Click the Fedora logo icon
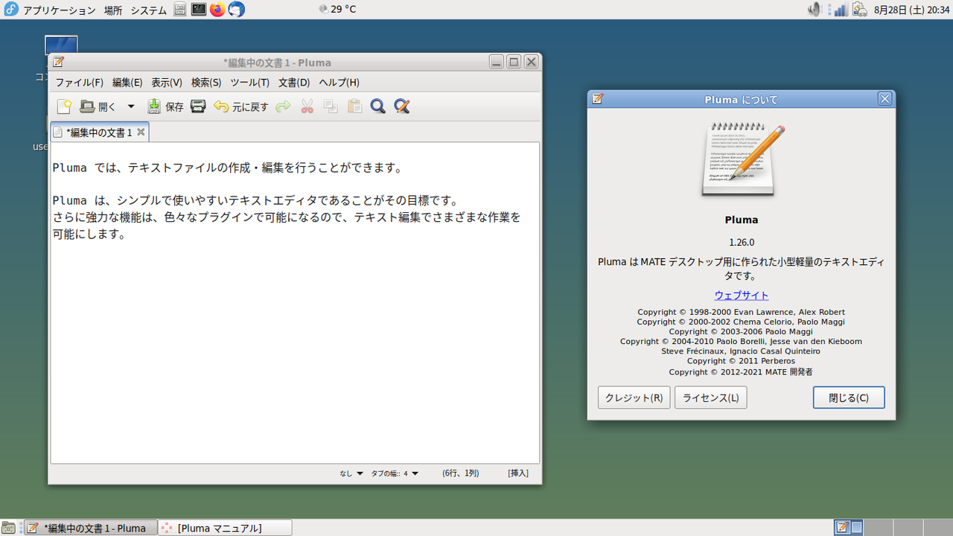953x536 pixels. click(x=10, y=10)
